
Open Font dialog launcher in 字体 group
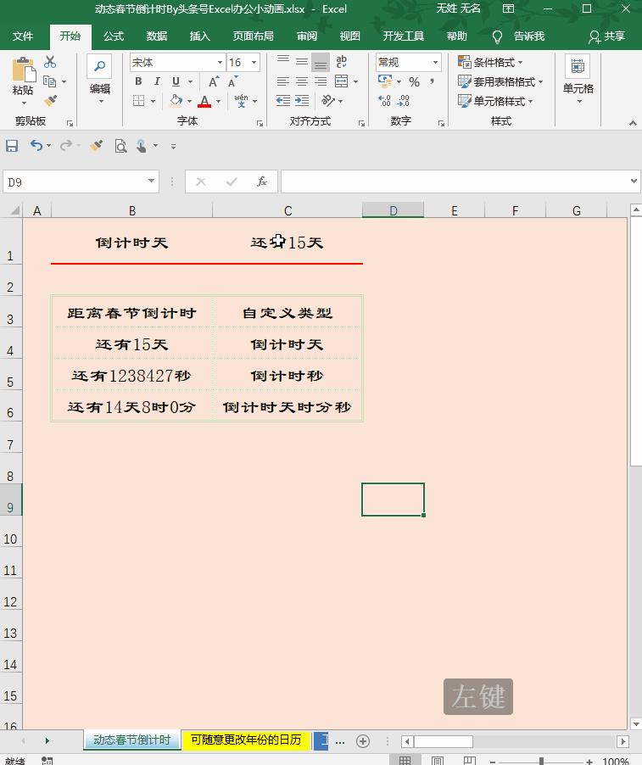pyautogui.click(x=260, y=124)
